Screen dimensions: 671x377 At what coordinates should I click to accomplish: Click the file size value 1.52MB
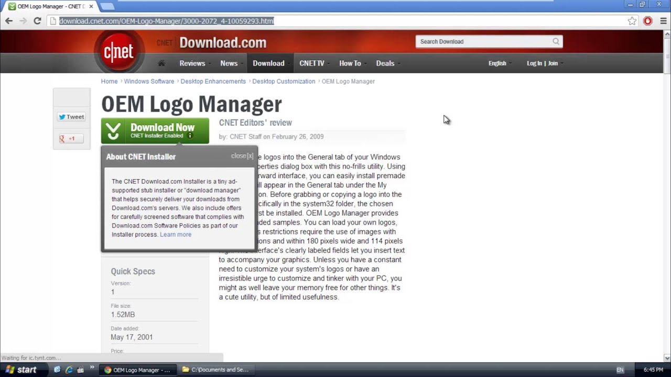point(123,315)
